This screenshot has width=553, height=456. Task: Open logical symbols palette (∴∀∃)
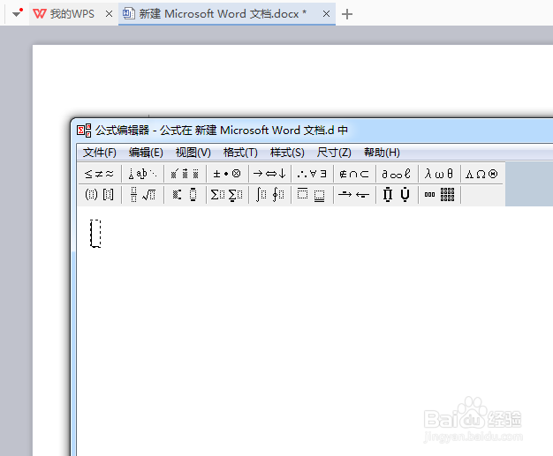coord(312,174)
